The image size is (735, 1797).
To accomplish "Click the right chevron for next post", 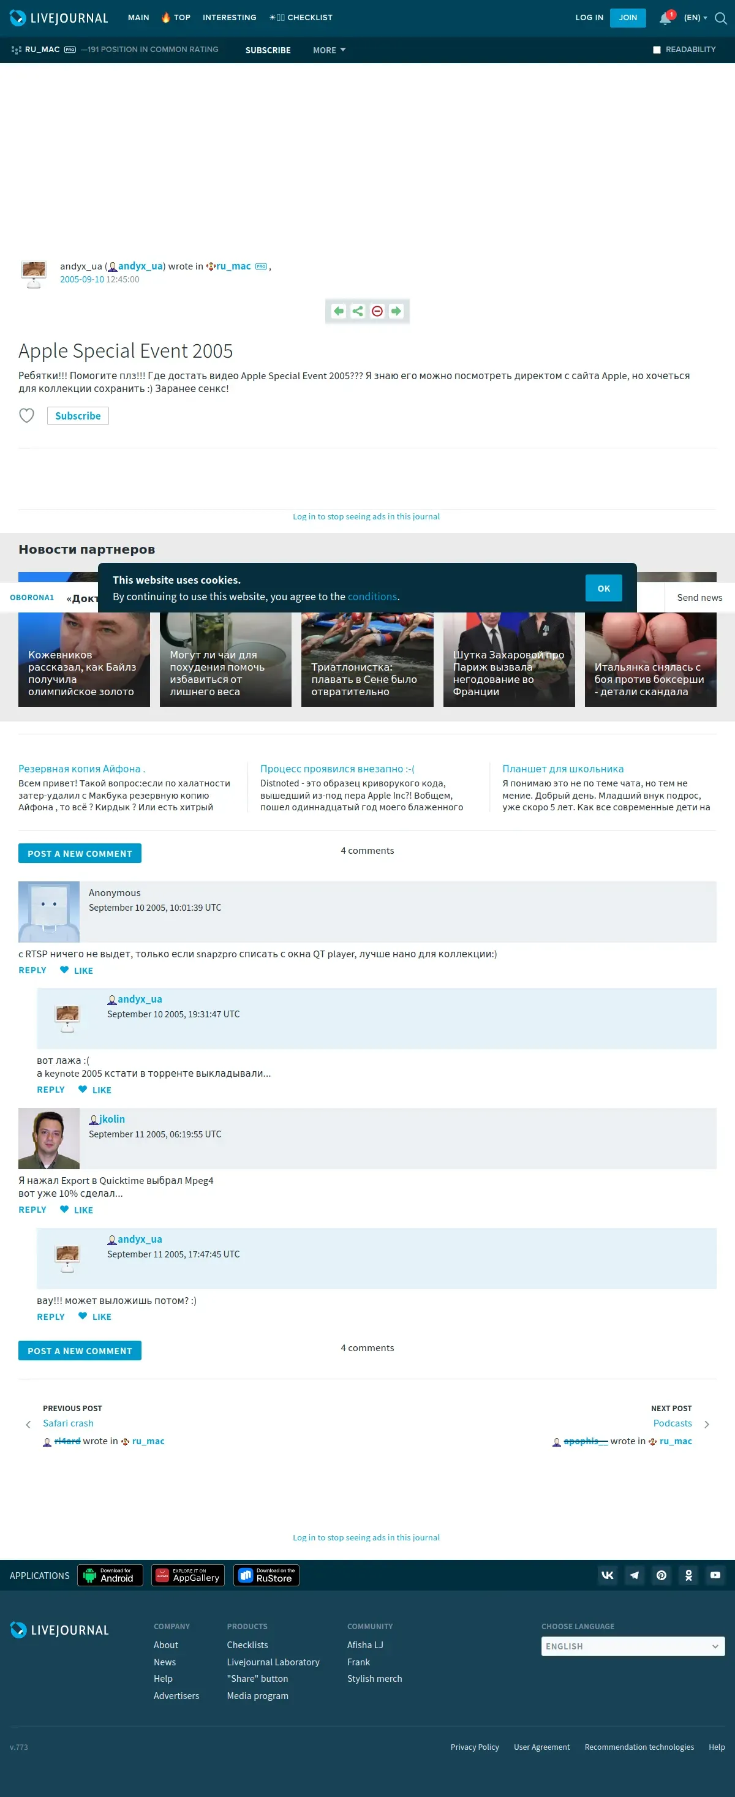I will [706, 1425].
